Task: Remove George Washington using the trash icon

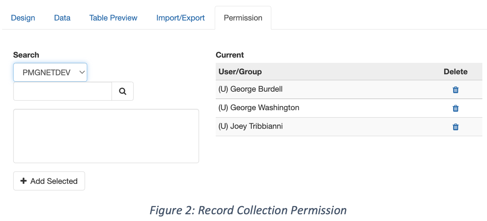Action: click(x=455, y=108)
